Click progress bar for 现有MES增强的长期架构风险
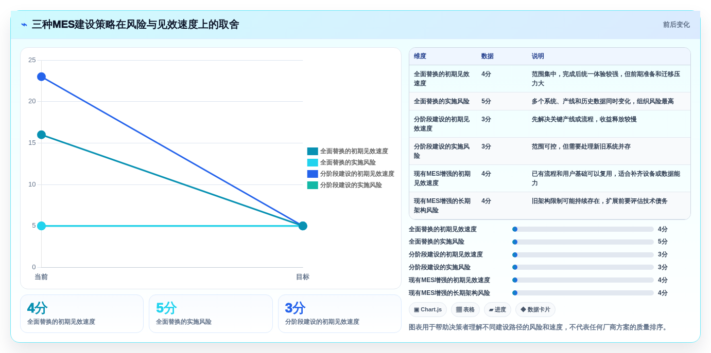This screenshot has width=711, height=353. click(583, 293)
